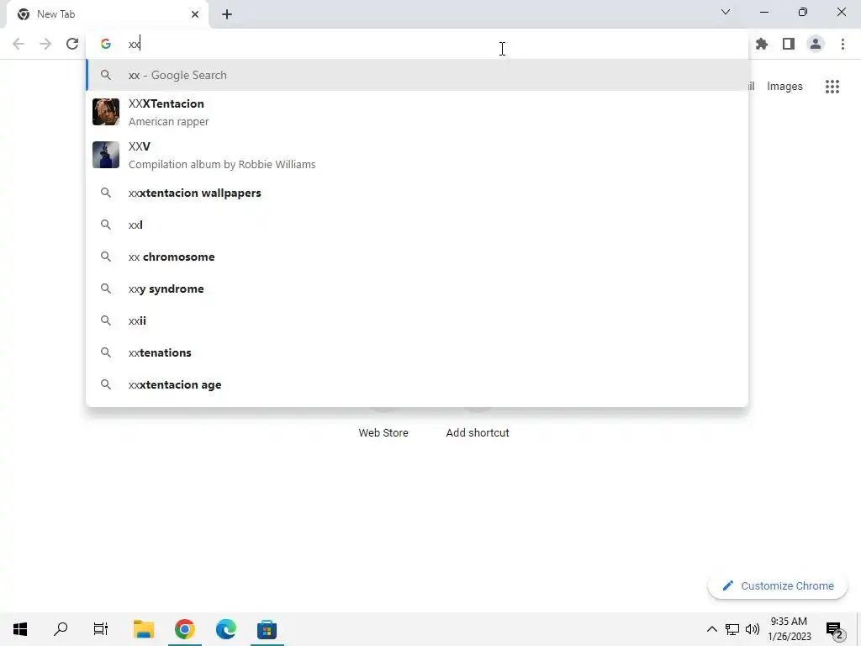The image size is (861, 646).
Task: Toggle the side panel icon
Action: click(789, 44)
